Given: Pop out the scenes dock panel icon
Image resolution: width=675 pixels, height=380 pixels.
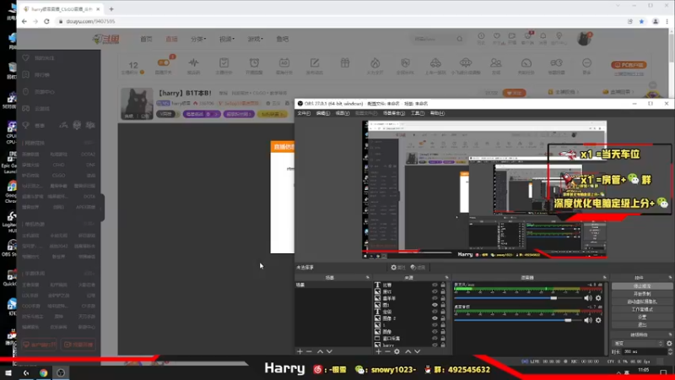Looking at the screenshot, I should (368, 278).
